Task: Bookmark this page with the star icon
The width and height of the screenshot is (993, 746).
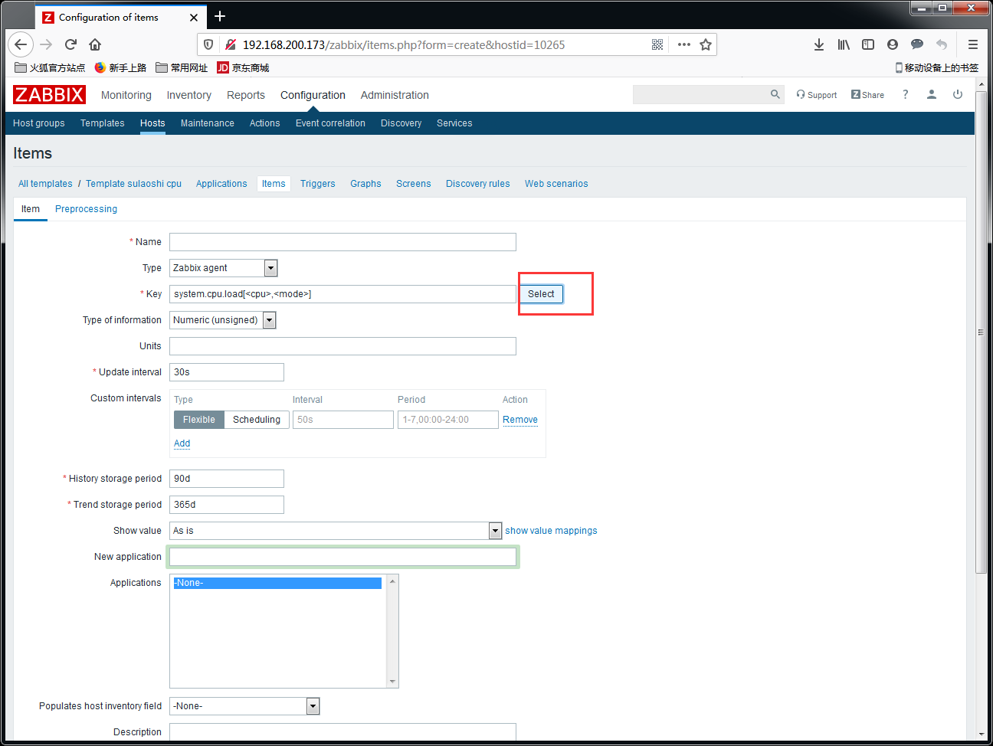Action: [706, 44]
